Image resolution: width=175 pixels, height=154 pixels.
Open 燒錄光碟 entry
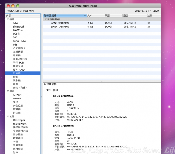click(x=18, y=66)
